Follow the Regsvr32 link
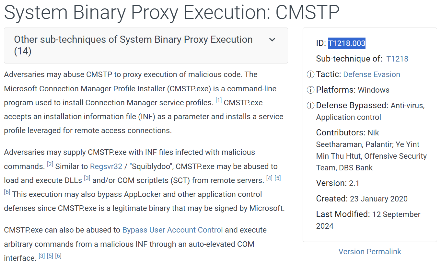 (106, 166)
